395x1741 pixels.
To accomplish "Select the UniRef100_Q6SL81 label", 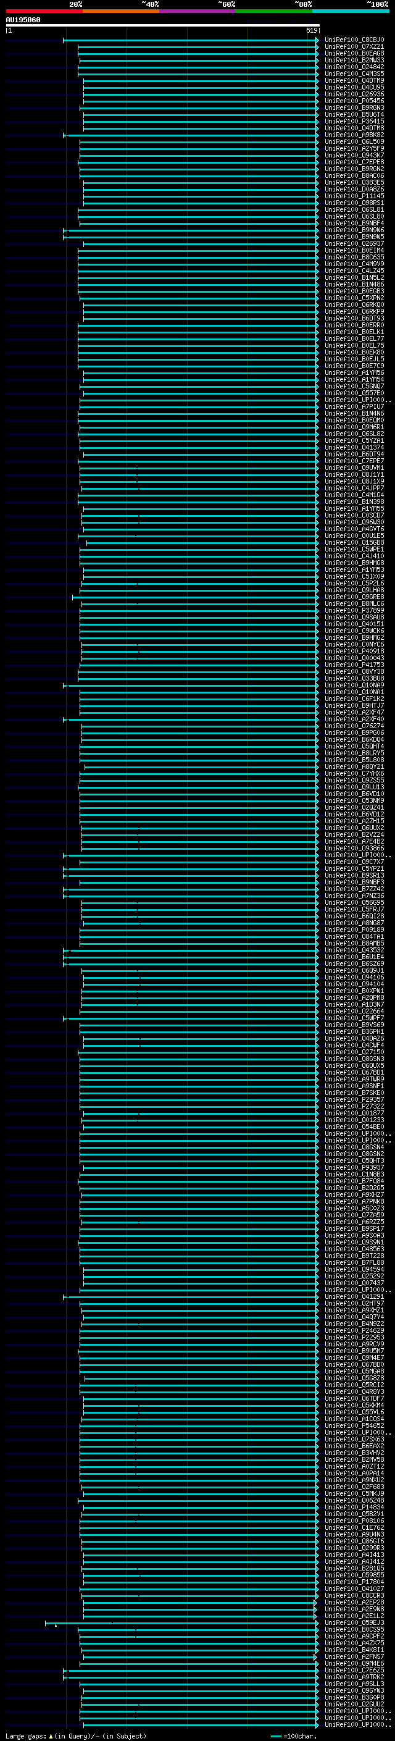I will click(354, 209).
